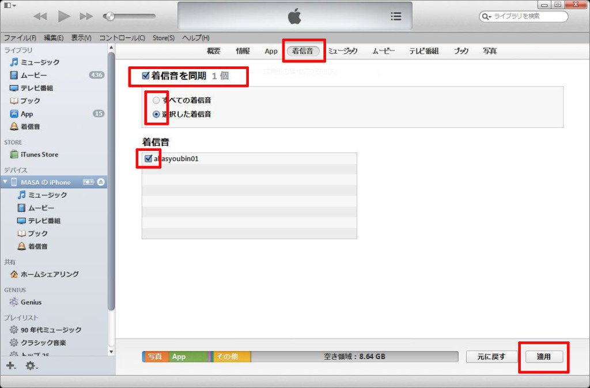Screen dimensions: 590x388
Task: Open the window menu dropdown at top left
Action: [10, 5]
